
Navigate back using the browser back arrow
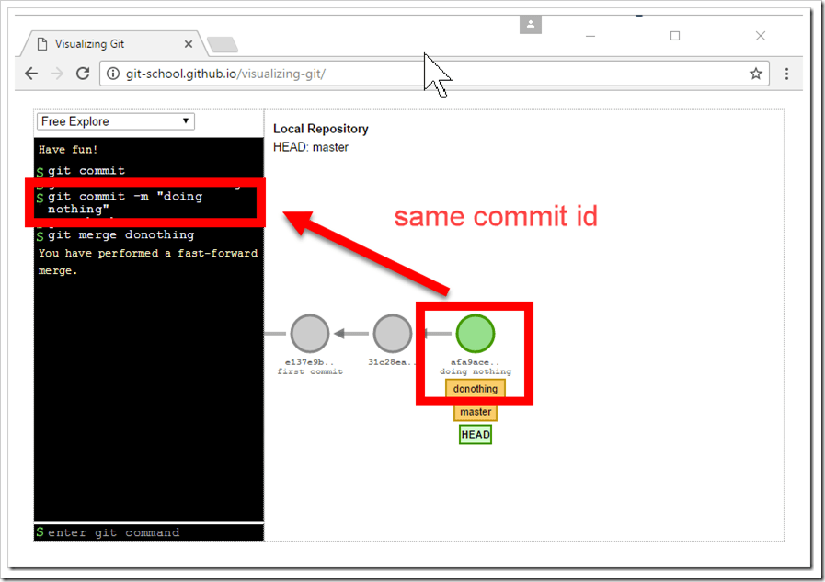click(x=31, y=74)
